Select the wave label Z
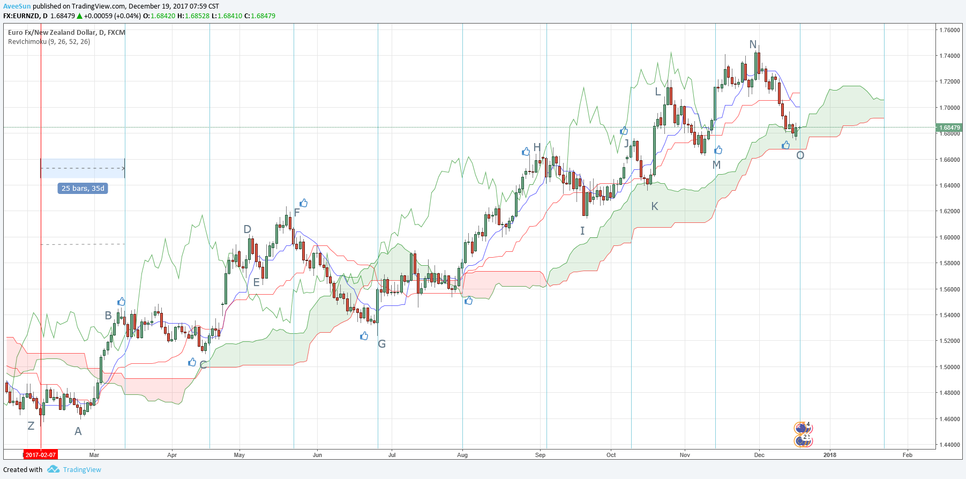The width and height of the screenshot is (966, 479). [x=31, y=426]
